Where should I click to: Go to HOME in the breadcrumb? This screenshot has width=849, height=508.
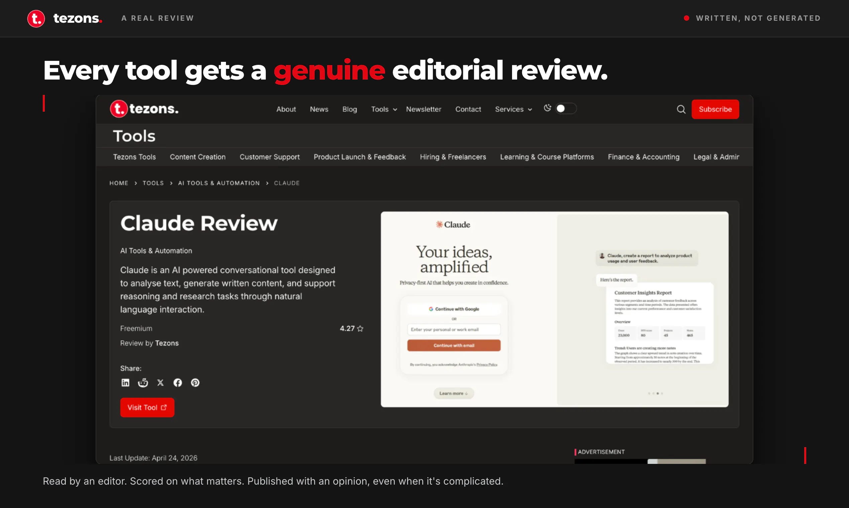point(119,183)
